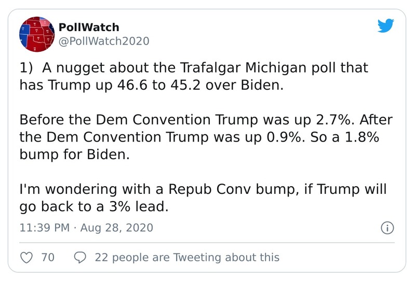The image size is (415, 281).
Task: Open the PollWatch profile avatar
Action: [36, 34]
